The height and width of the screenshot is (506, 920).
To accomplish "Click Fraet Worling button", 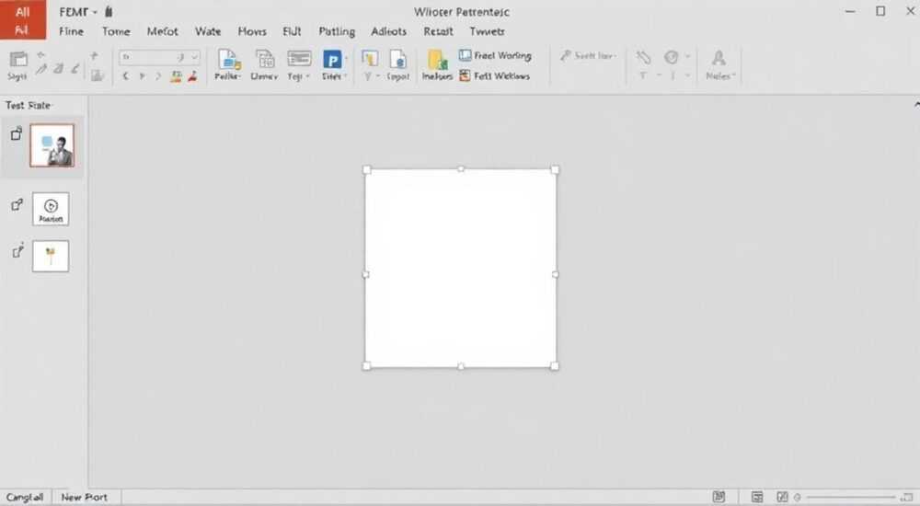I will [x=495, y=56].
